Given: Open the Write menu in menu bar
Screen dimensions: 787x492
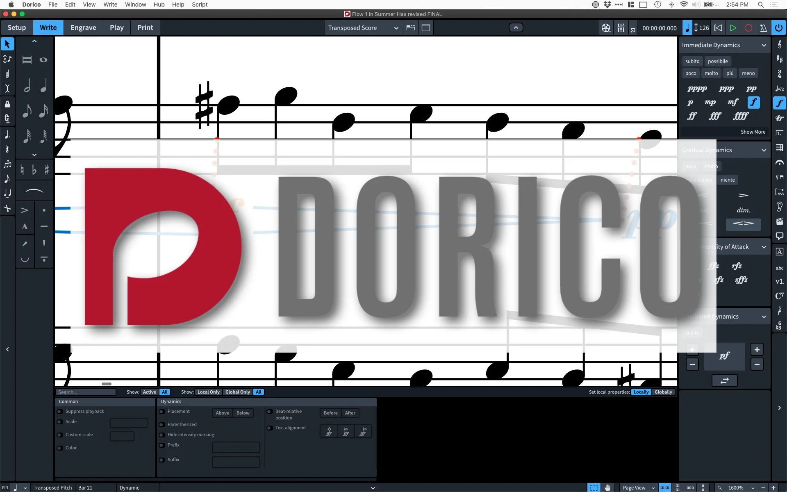Looking at the screenshot, I should click(110, 5).
